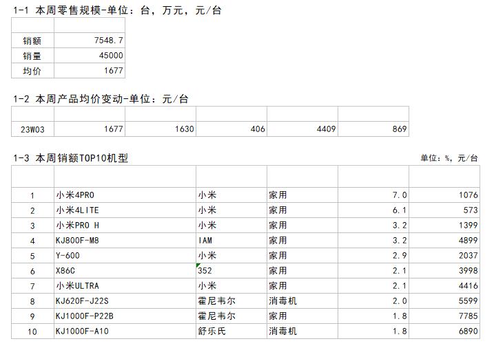Click the 406 price value cell
Image resolution: width=494 pixels, height=350 pixels.
point(231,129)
